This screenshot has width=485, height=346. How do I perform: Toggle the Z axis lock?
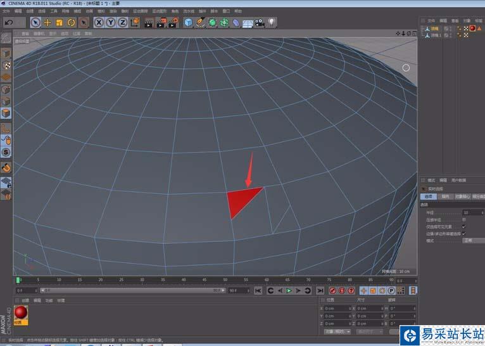pos(122,22)
